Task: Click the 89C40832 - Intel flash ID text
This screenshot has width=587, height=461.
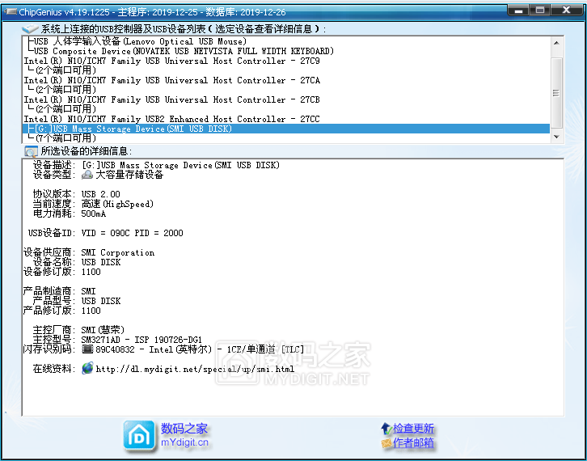Action: (200, 349)
